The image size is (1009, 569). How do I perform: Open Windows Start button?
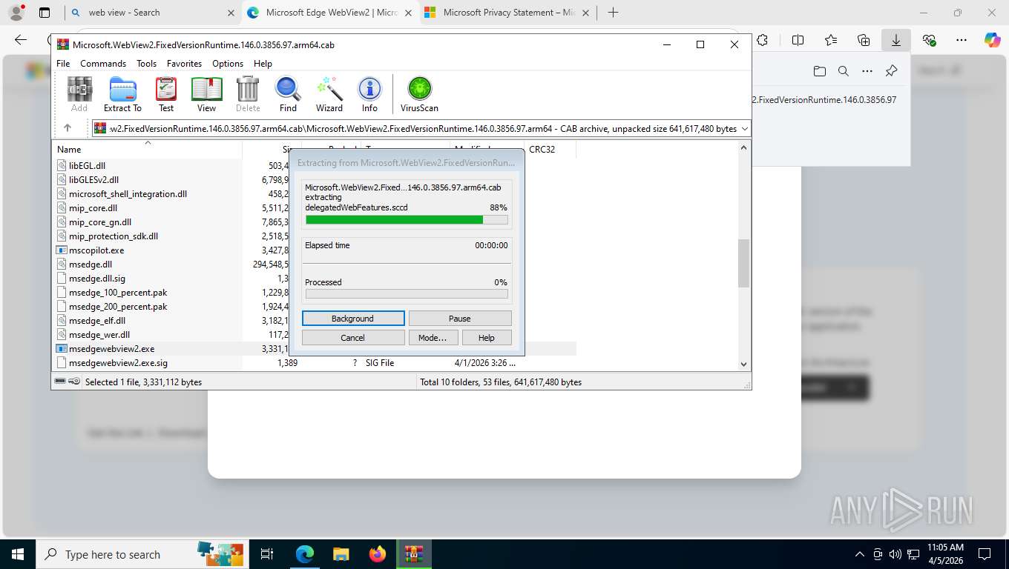17,554
